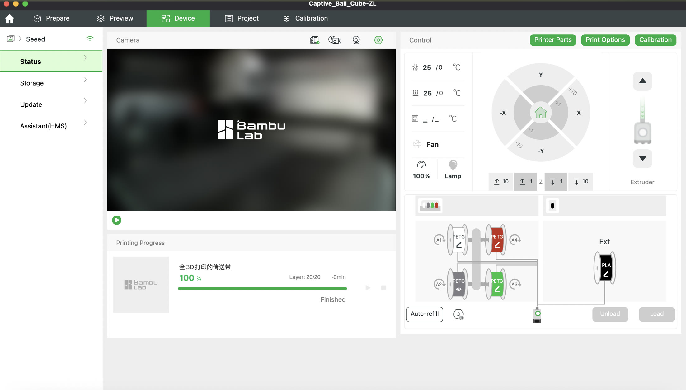Expand the Assistant(HMS) chevron
Screen dimensions: 686x390
pyautogui.click(x=85, y=123)
